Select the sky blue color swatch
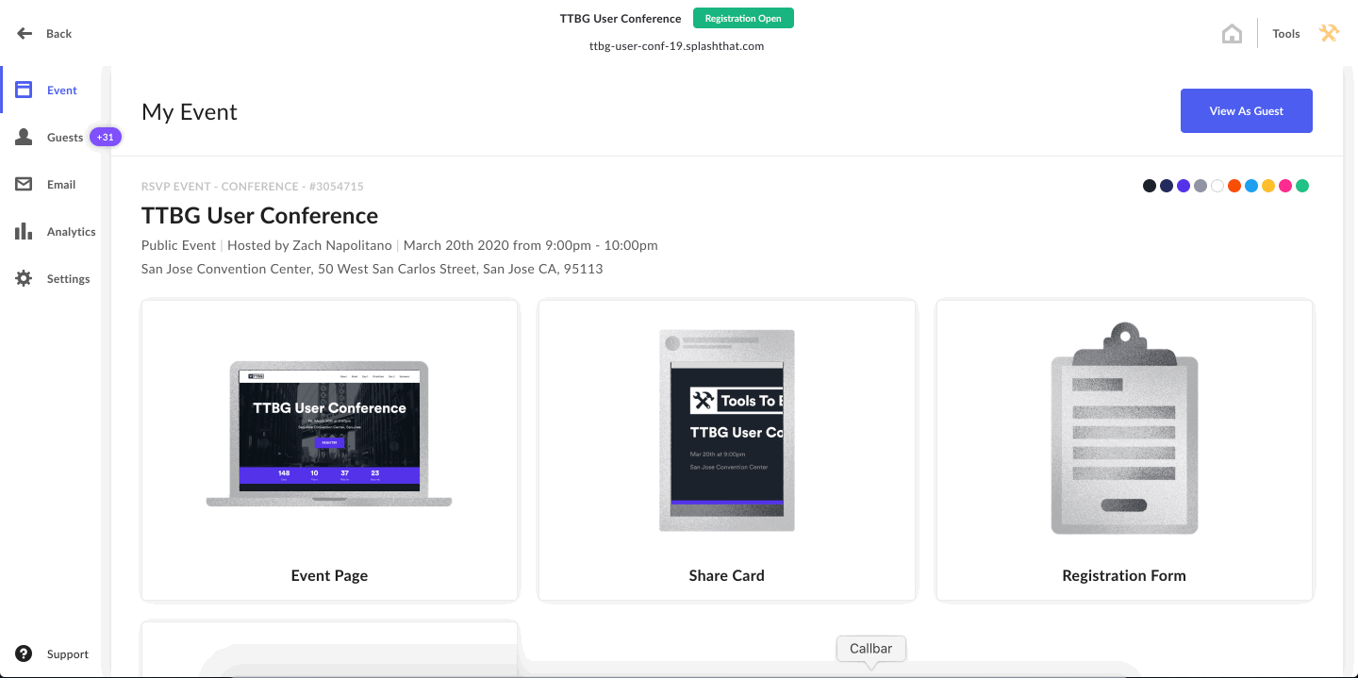This screenshot has height=678, width=1358. tap(1251, 186)
